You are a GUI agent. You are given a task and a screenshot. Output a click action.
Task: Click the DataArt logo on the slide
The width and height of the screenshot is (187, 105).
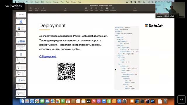[154, 26]
